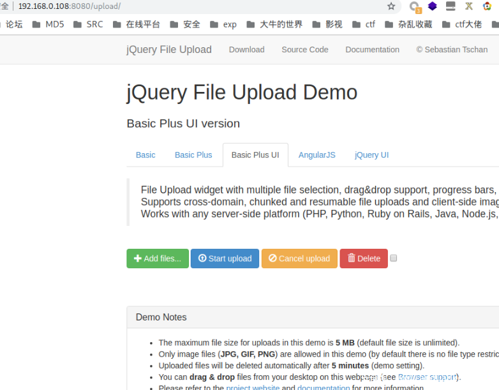Switch to the Basic tab
Image resolution: width=499 pixels, height=390 pixels.
(x=145, y=155)
